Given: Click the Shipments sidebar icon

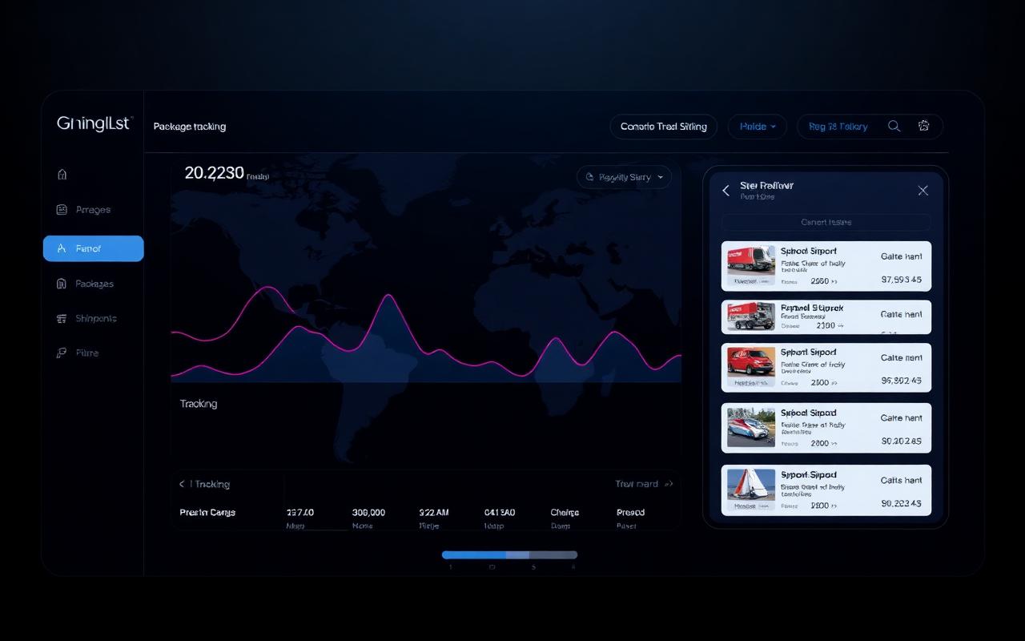Looking at the screenshot, I should click(x=62, y=318).
